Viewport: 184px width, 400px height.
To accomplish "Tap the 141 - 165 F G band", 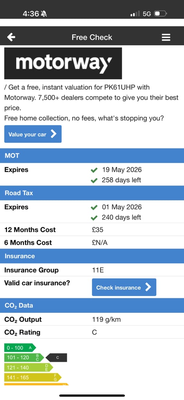I will 33,377.
